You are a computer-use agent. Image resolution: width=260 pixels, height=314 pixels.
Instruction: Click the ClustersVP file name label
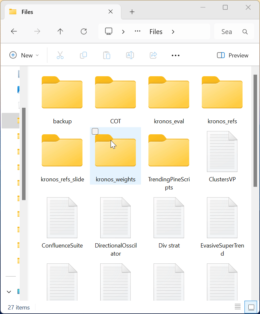coord(222,179)
